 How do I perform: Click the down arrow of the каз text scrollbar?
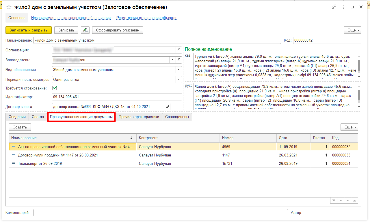point(359,77)
